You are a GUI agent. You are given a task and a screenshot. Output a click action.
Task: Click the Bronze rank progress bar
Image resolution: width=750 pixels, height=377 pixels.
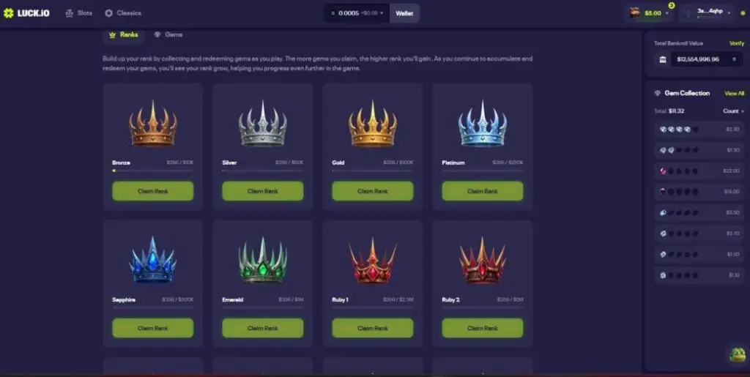tap(153, 170)
